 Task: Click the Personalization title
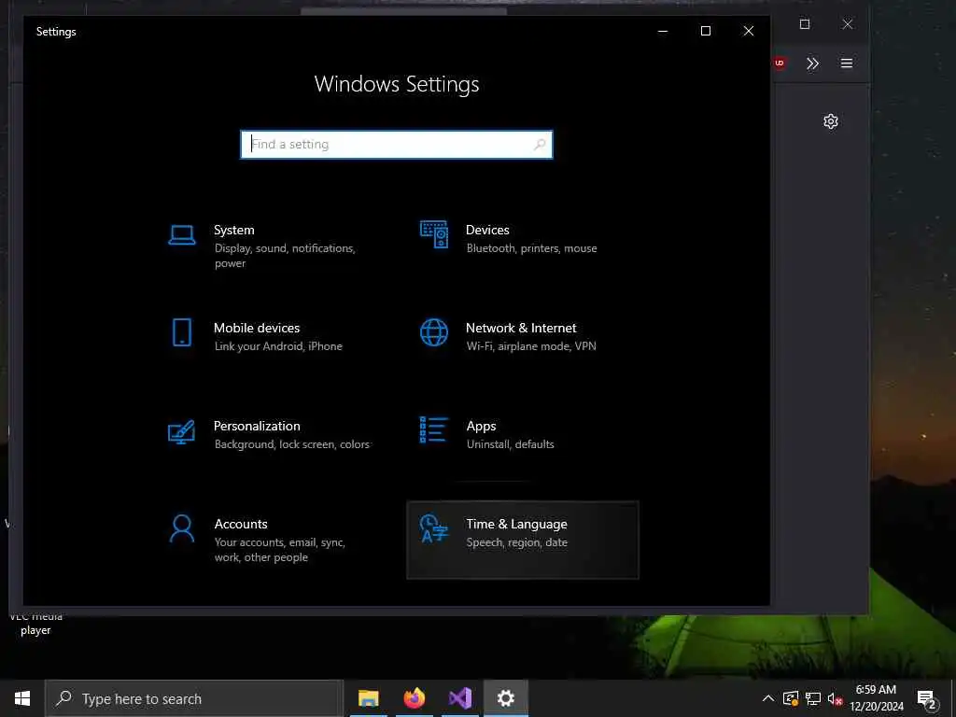pyautogui.click(x=257, y=426)
